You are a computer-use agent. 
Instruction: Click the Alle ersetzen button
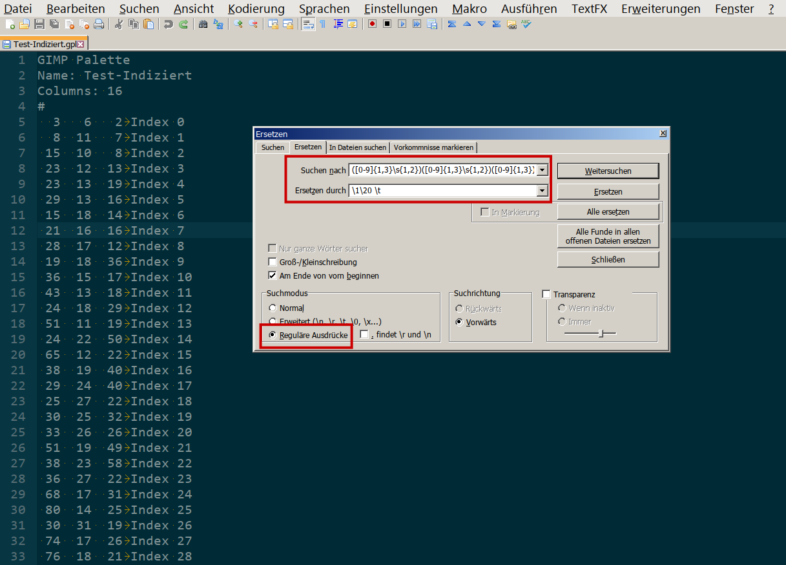click(x=608, y=211)
